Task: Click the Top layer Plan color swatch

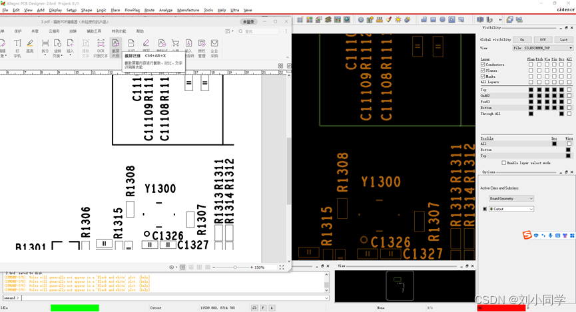Action: [531, 90]
